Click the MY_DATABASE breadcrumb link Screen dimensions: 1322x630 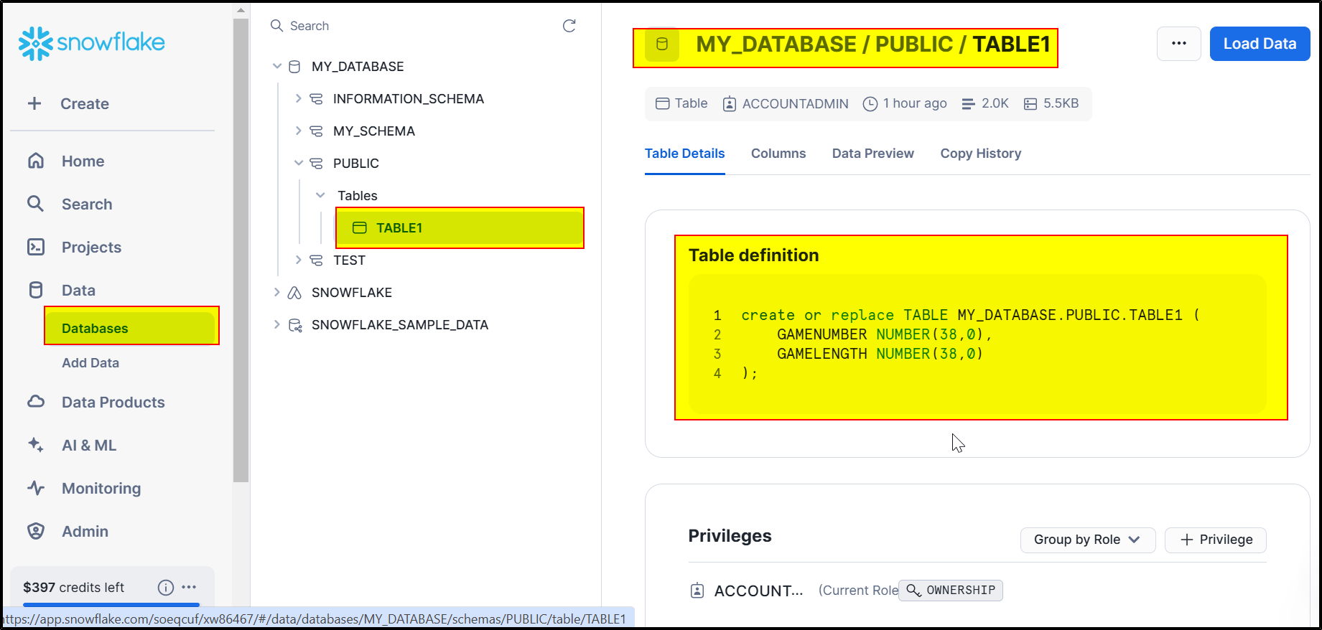[776, 44]
